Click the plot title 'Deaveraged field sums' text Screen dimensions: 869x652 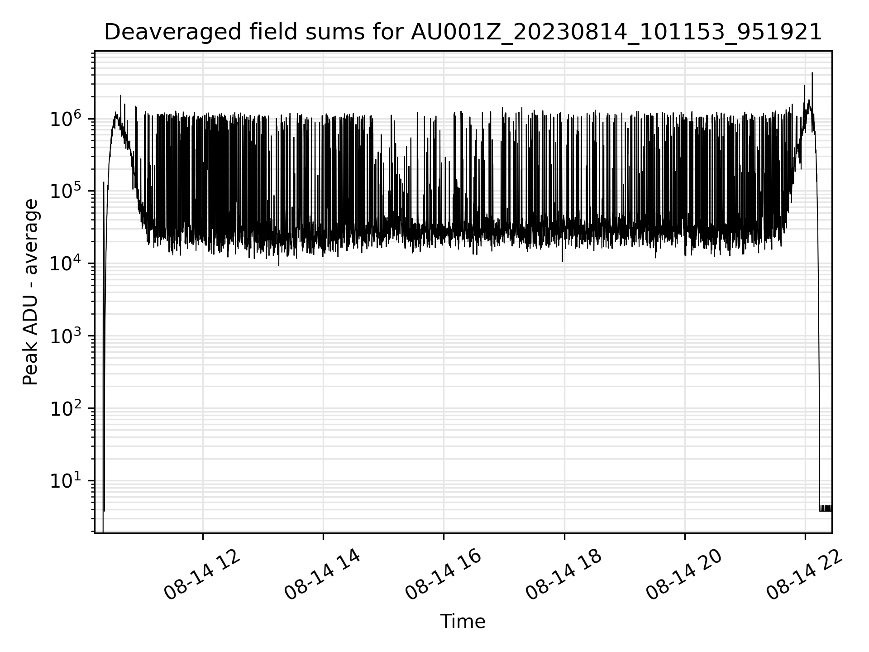pos(463,32)
